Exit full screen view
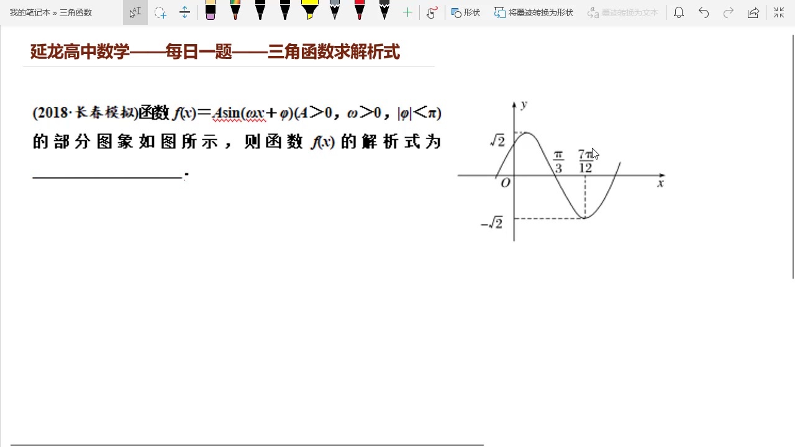Viewport: 795px width, 447px height. pos(778,12)
